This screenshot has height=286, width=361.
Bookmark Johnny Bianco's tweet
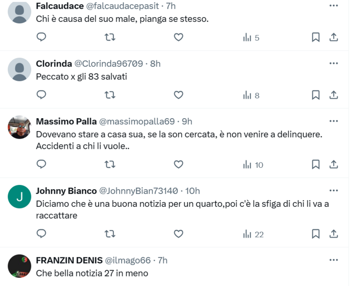pyautogui.click(x=315, y=234)
